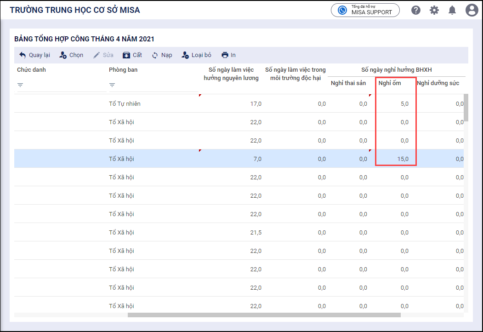
Task: Click the In printer icon
Action: pos(225,55)
